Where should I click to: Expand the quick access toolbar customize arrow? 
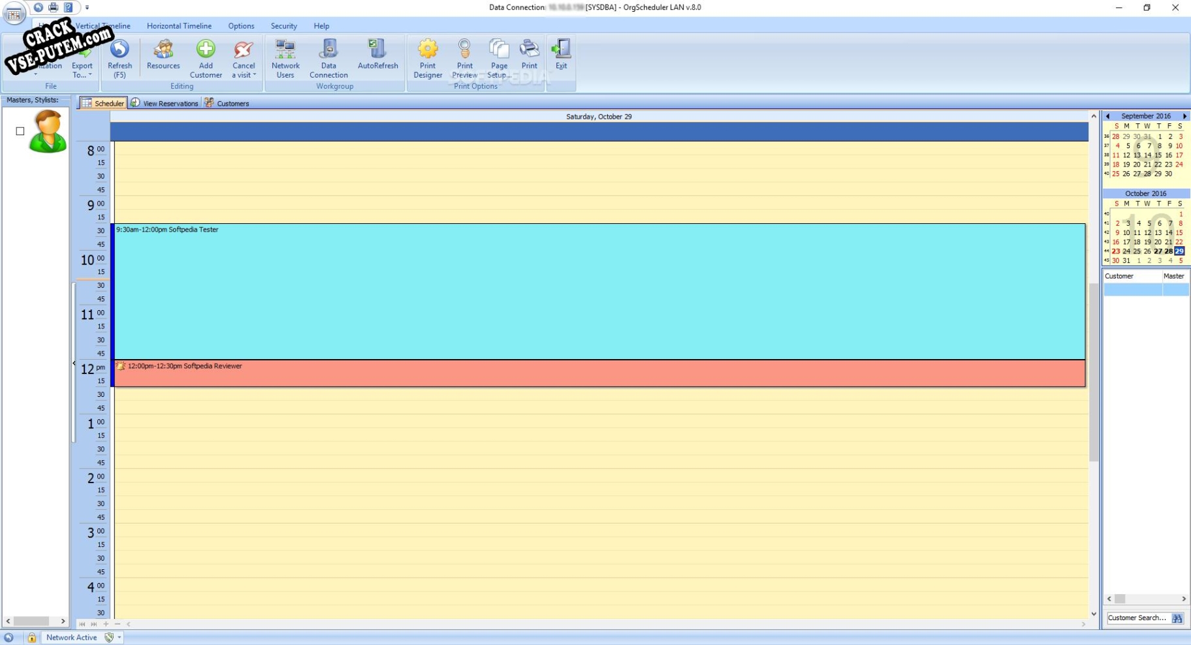(87, 8)
